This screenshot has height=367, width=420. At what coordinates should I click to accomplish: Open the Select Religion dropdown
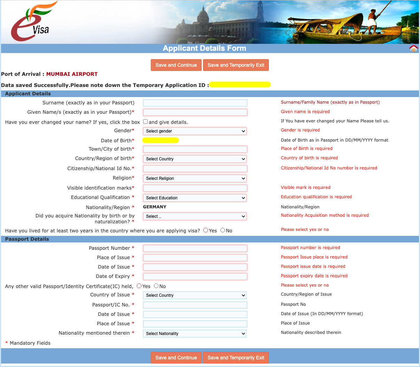pyautogui.click(x=194, y=178)
